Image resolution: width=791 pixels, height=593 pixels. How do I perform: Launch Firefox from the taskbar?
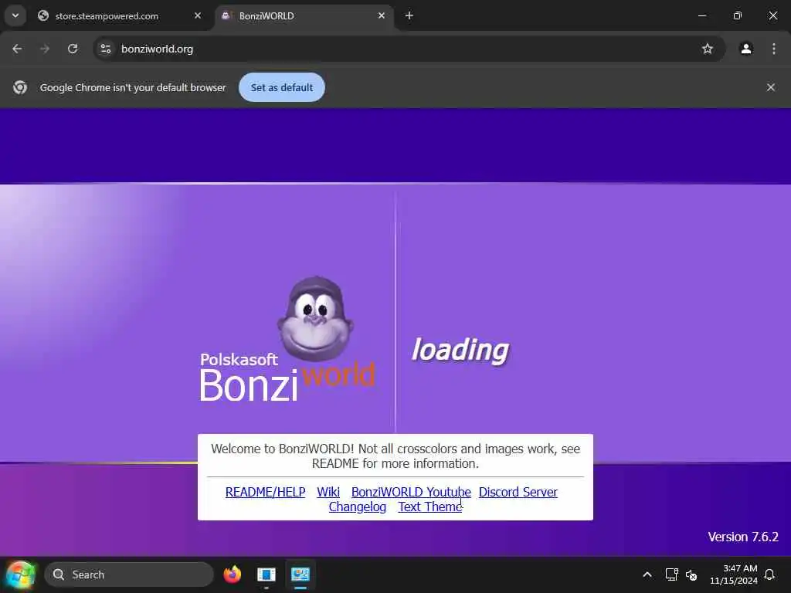coord(233,574)
